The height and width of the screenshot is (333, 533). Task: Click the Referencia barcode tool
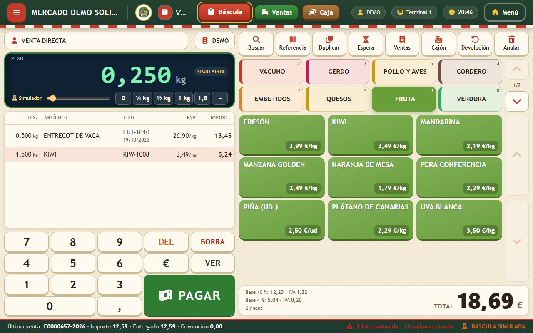pos(293,43)
